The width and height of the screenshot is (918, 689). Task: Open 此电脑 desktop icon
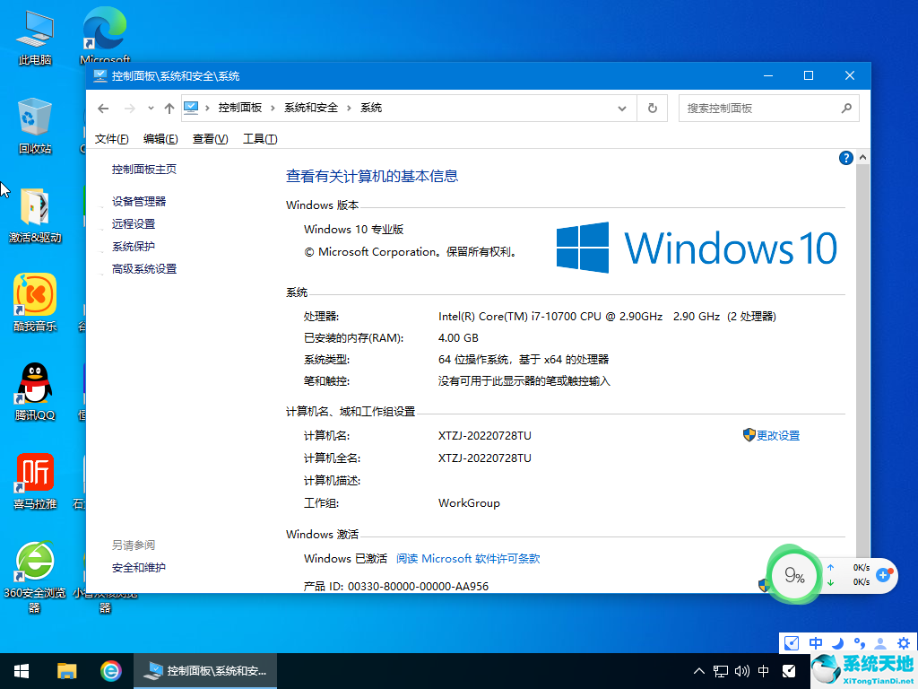(x=35, y=38)
